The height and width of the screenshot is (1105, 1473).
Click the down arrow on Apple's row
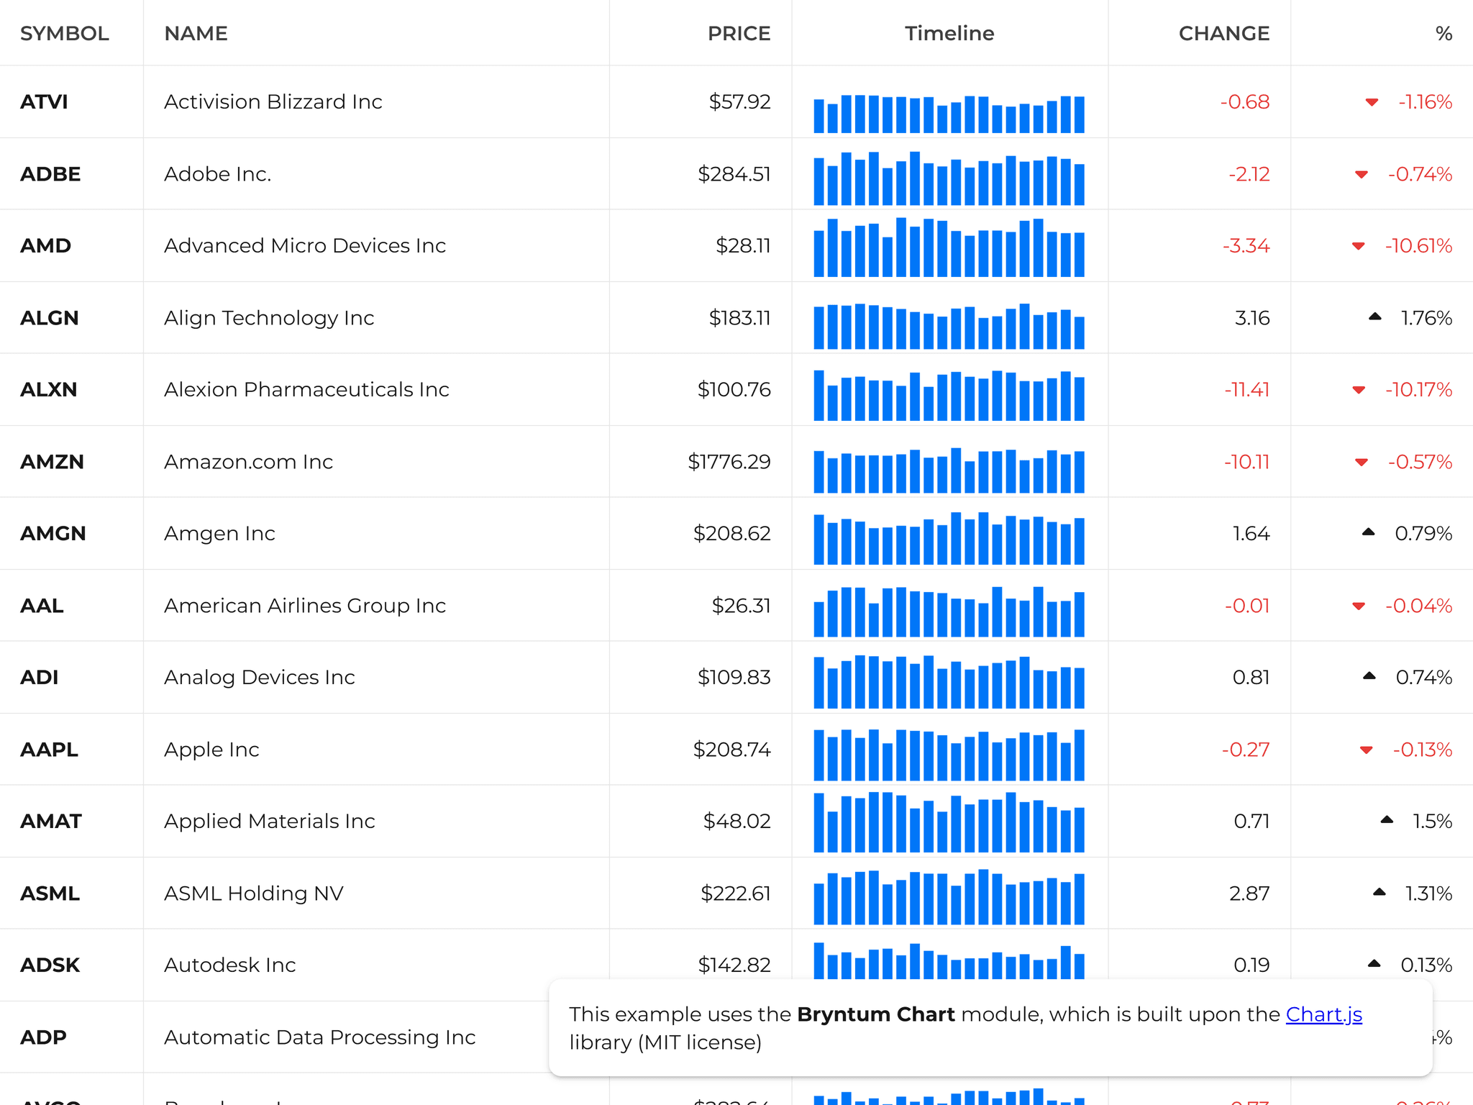point(1365,749)
